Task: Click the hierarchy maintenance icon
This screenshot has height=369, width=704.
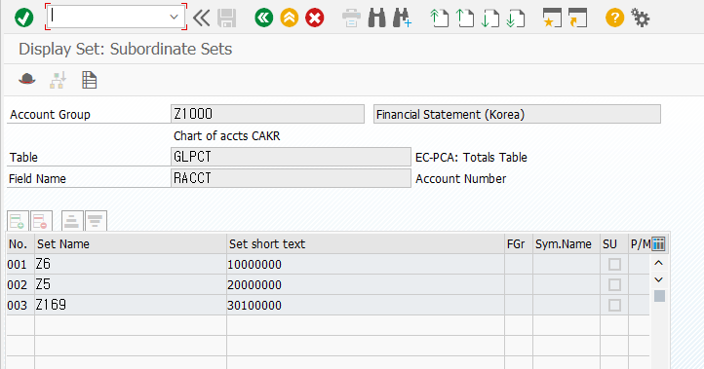Action: click(x=58, y=80)
